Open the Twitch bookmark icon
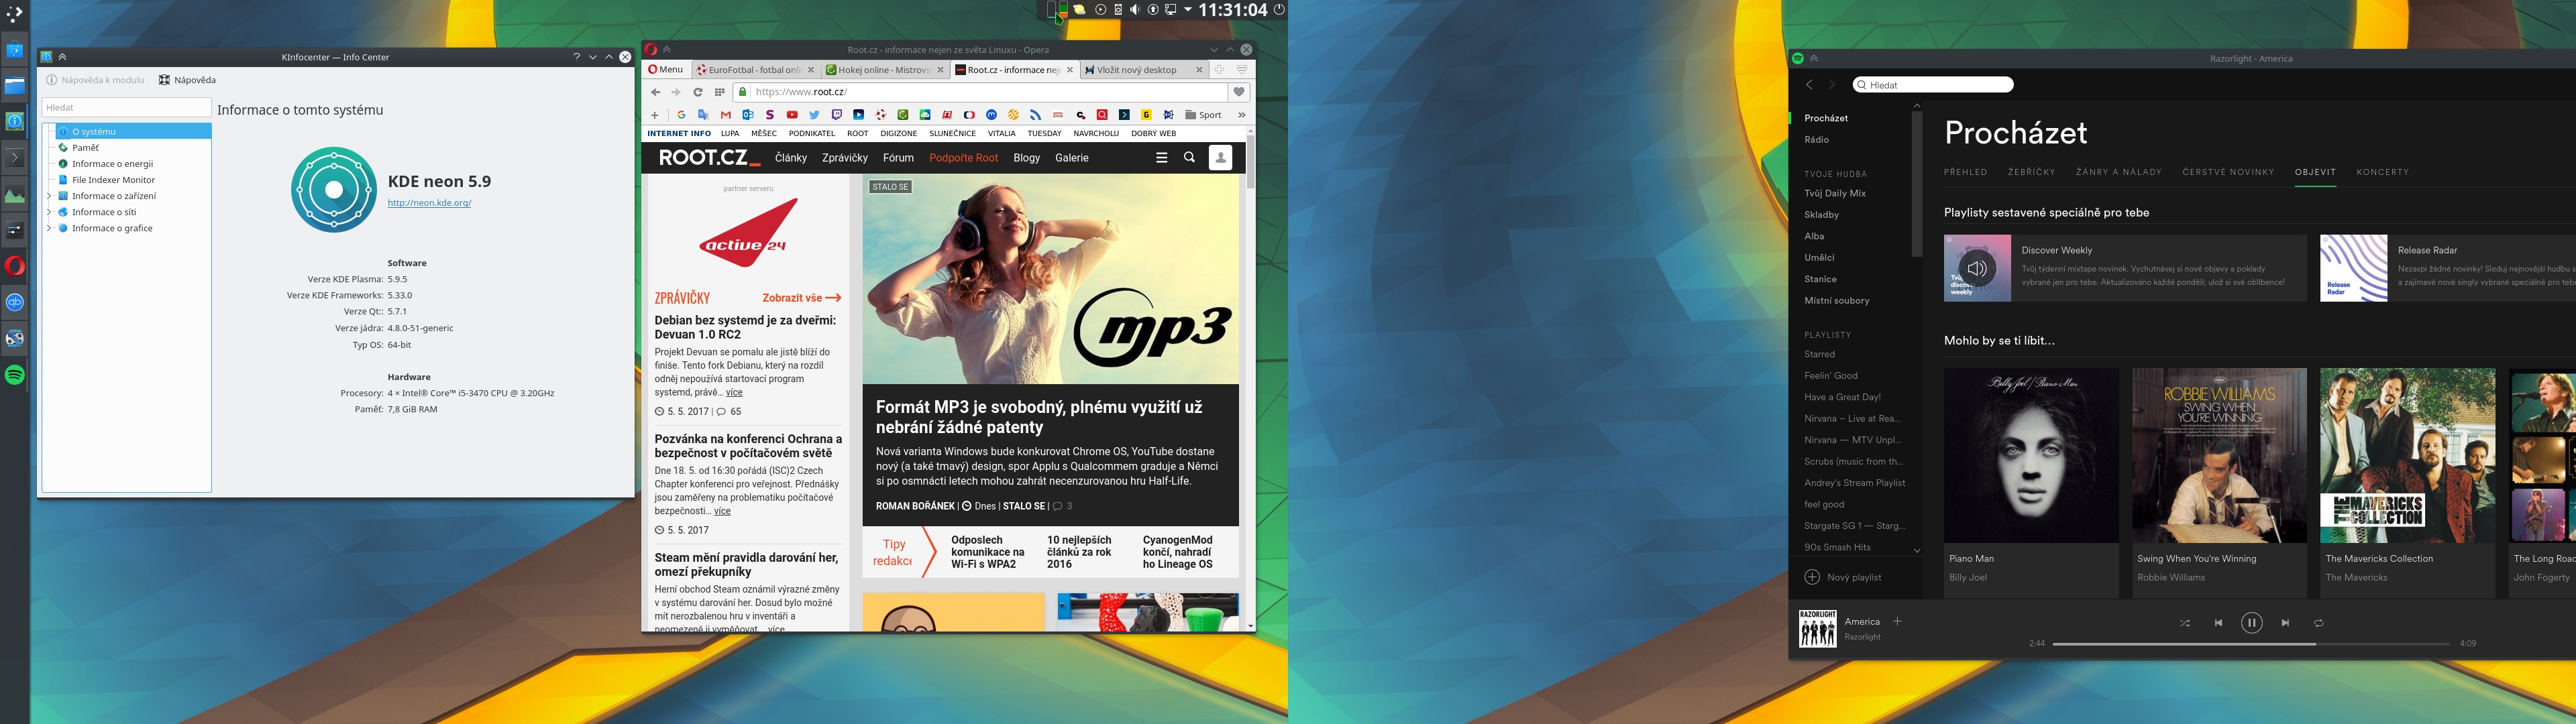2576x724 pixels. pyautogui.click(x=836, y=115)
